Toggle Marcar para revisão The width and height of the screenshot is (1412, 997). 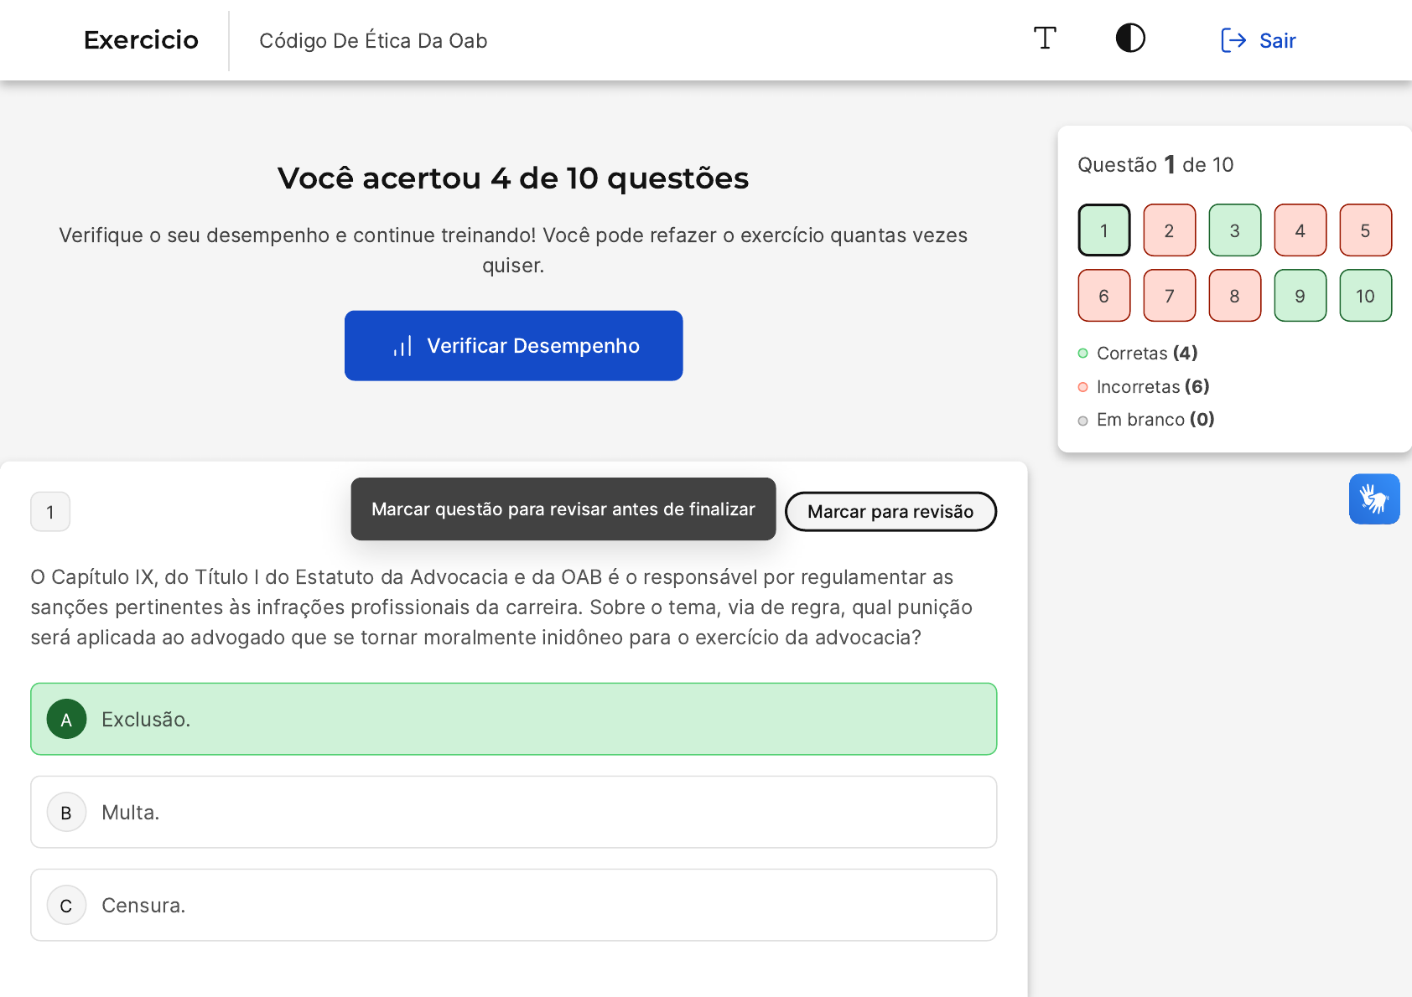[x=890, y=512]
